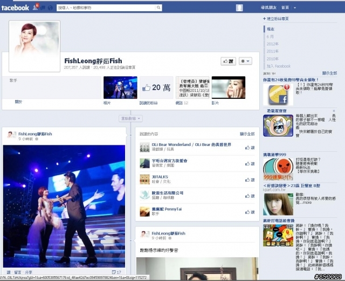345x281 pixels.
Task: Click the FB coin ad image
Action: 278,95
